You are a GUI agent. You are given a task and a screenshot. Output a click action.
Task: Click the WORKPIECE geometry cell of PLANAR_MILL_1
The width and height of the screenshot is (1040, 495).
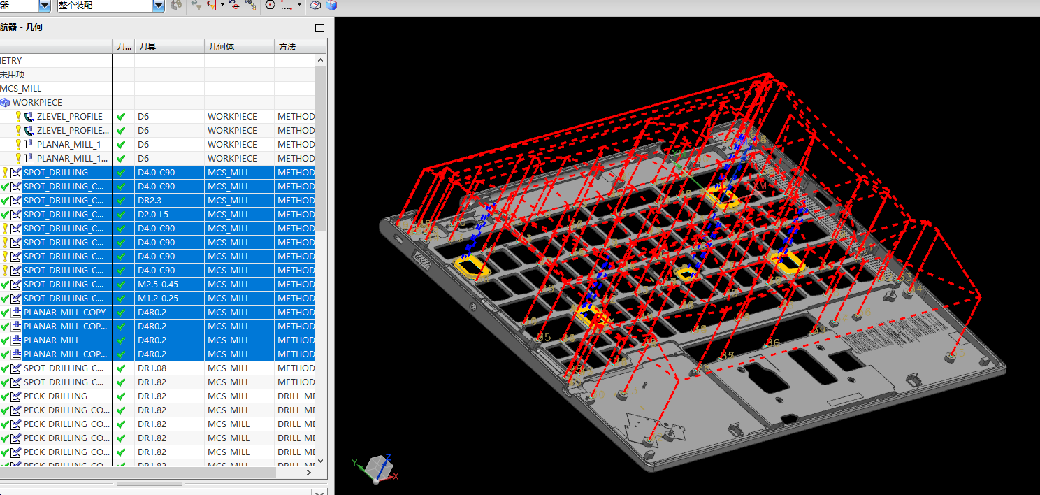click(239, 145)
